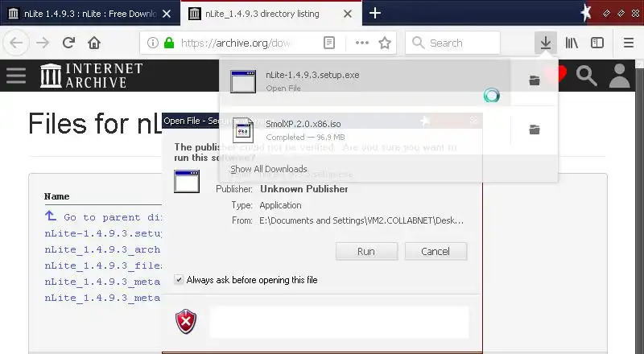Show site information via the info icon
This screenshot has width=644, height=354.
(153, 43)
